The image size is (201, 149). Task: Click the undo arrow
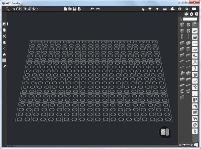coord(92,9)
